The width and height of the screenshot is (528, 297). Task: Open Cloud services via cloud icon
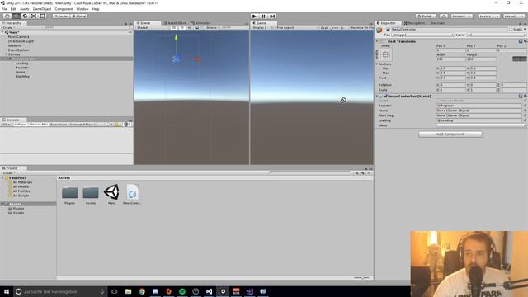click(x=444, y=16)
